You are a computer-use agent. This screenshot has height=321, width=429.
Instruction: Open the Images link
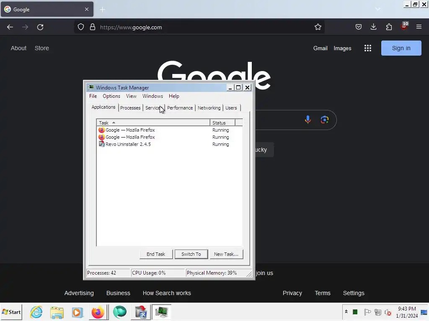point(342,48)
